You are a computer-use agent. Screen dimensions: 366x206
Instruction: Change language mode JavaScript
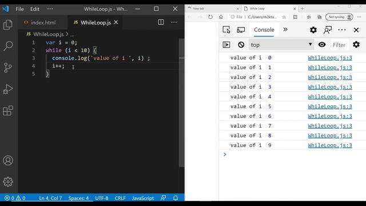pyautogui.click(x=143, y=198)
